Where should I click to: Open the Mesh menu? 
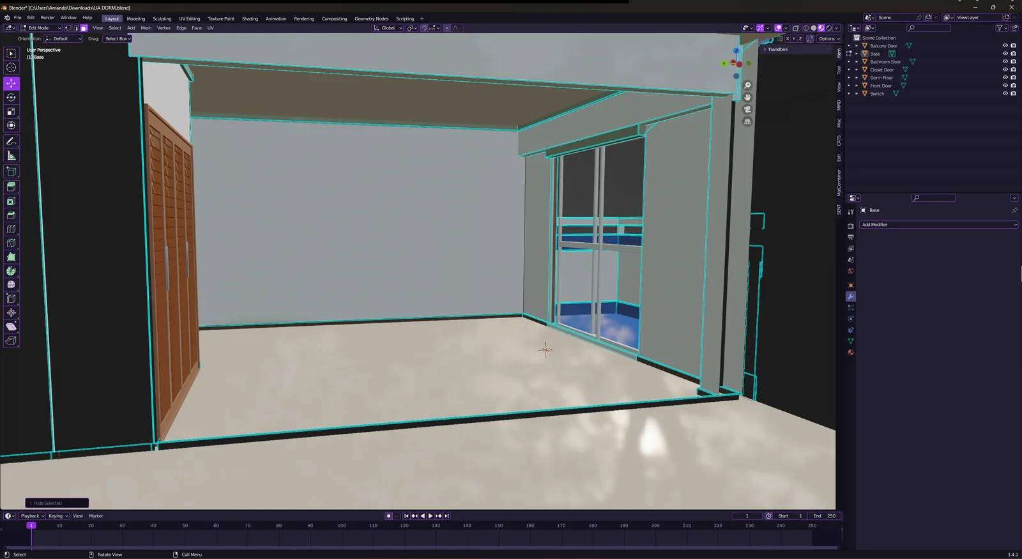[x=146, y=28]
